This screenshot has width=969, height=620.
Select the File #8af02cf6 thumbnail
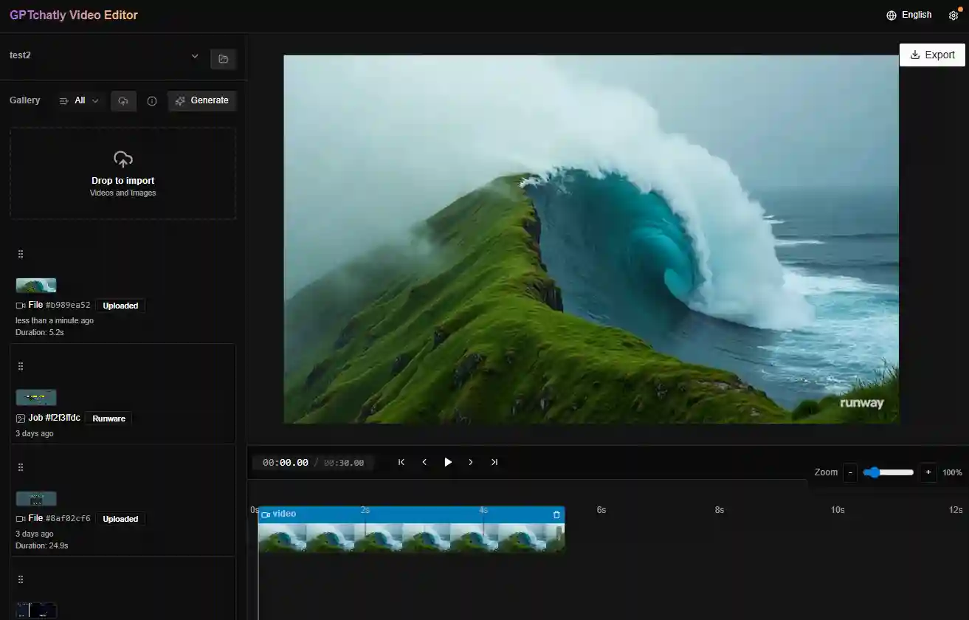36,498
